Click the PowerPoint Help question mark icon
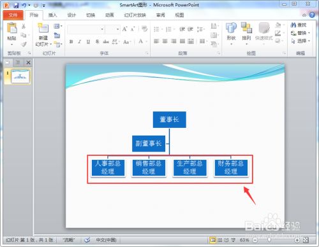 tap(312, 15)
